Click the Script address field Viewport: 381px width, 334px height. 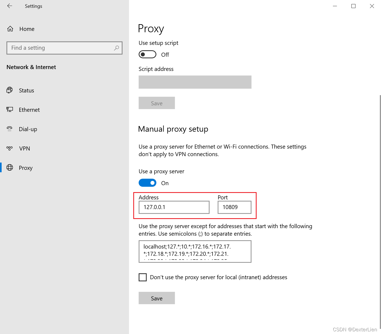coord(195,82)
